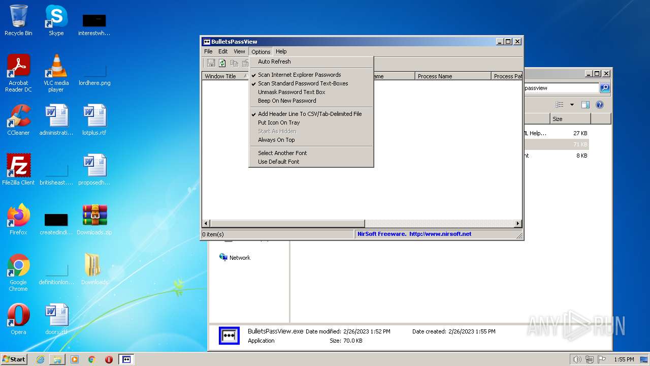Open the View menu

(239, 51)
